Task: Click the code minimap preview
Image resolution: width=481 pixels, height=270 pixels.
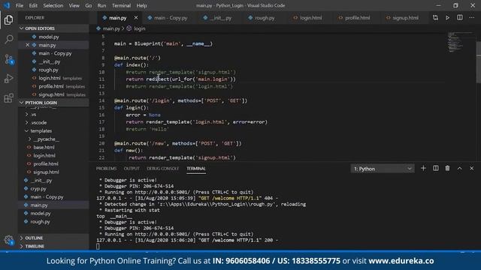Action: pyautogui.click(x=459, y=42)
